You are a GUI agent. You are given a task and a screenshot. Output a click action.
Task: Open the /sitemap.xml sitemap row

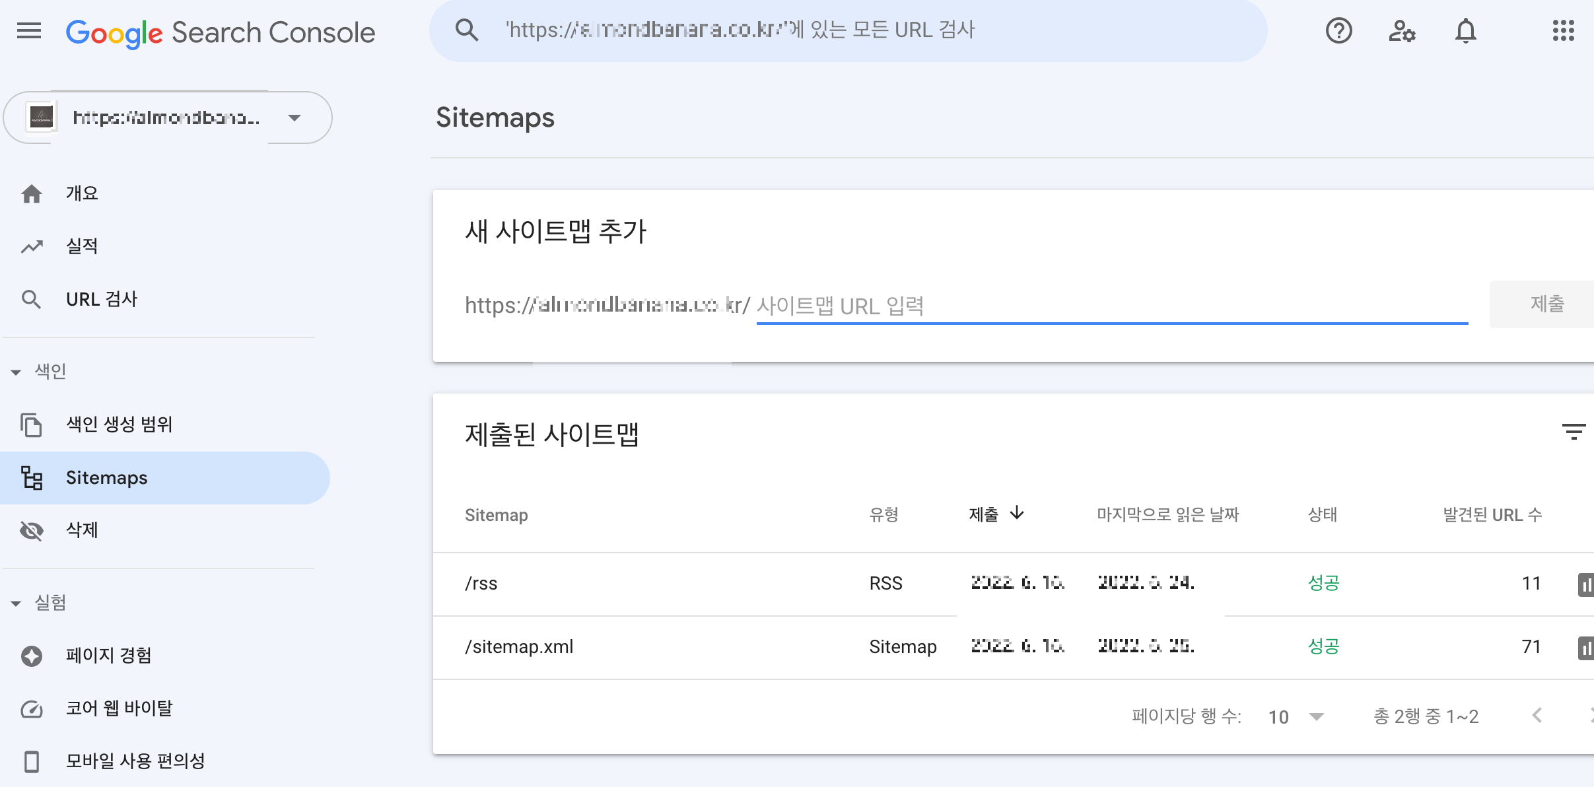click(x=519, y=647)
